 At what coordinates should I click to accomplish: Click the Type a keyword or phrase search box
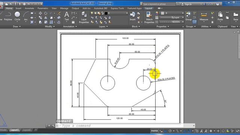pos(159,4)
